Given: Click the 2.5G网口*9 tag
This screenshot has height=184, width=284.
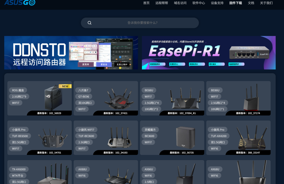Looking at the screenshot, I should [x=19, y=97].
